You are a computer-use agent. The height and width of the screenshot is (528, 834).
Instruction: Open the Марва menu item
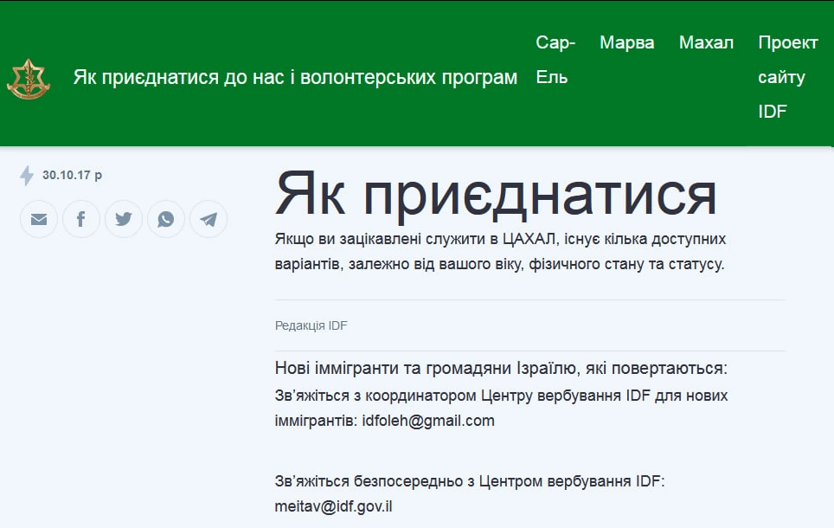click(x=627, y=42)
